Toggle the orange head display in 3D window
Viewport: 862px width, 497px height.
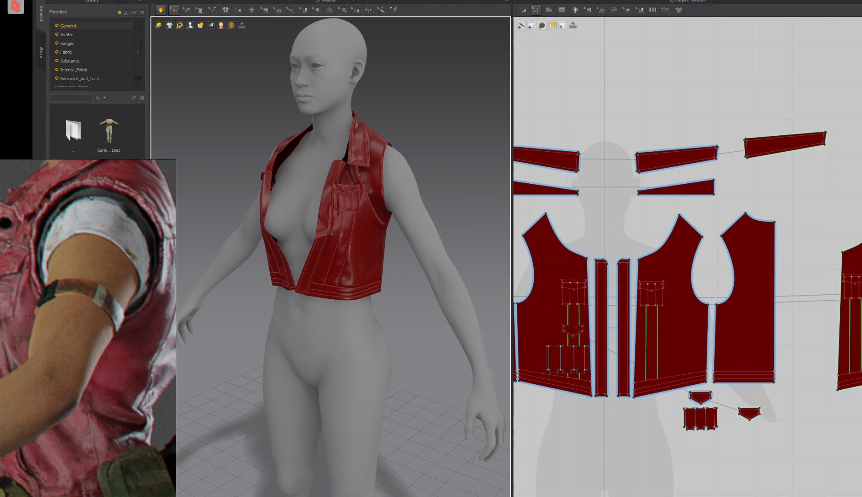[221, 25]
